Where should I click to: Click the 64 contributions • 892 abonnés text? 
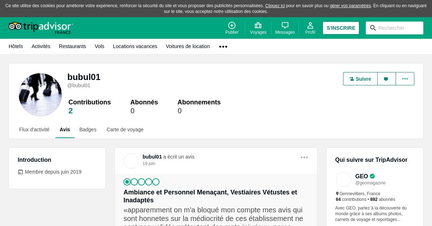(x=365, y=199)
